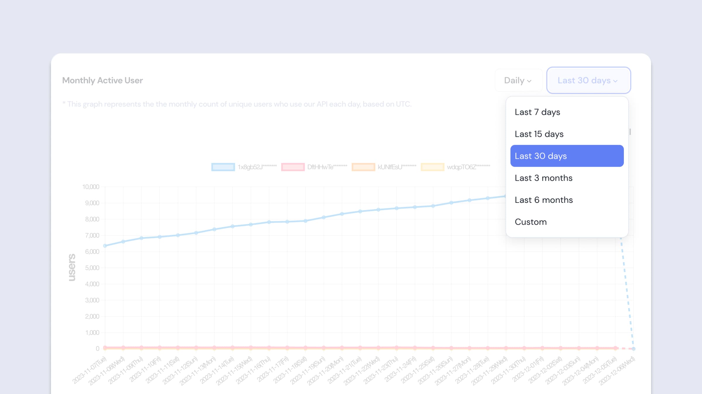
Task: Click a data point on the blue trend line
Action: pos(103,245)
